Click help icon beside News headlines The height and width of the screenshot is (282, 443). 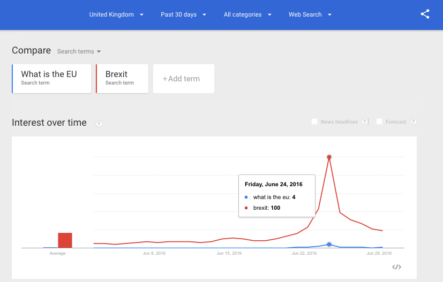pyautogui.click(x=365, y=122)
